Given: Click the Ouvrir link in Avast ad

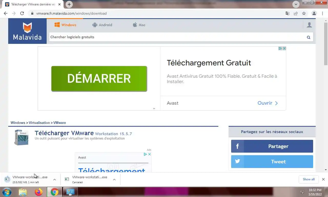Looking at the screenshot, I should (268, 103).
